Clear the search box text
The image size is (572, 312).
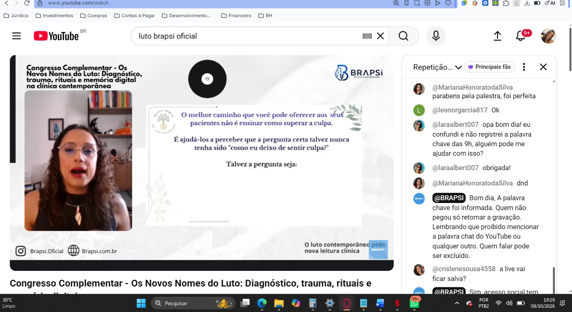coord(380,36)
